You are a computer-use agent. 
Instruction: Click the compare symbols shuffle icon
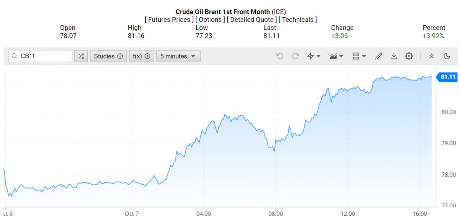[x=81, y=56]
